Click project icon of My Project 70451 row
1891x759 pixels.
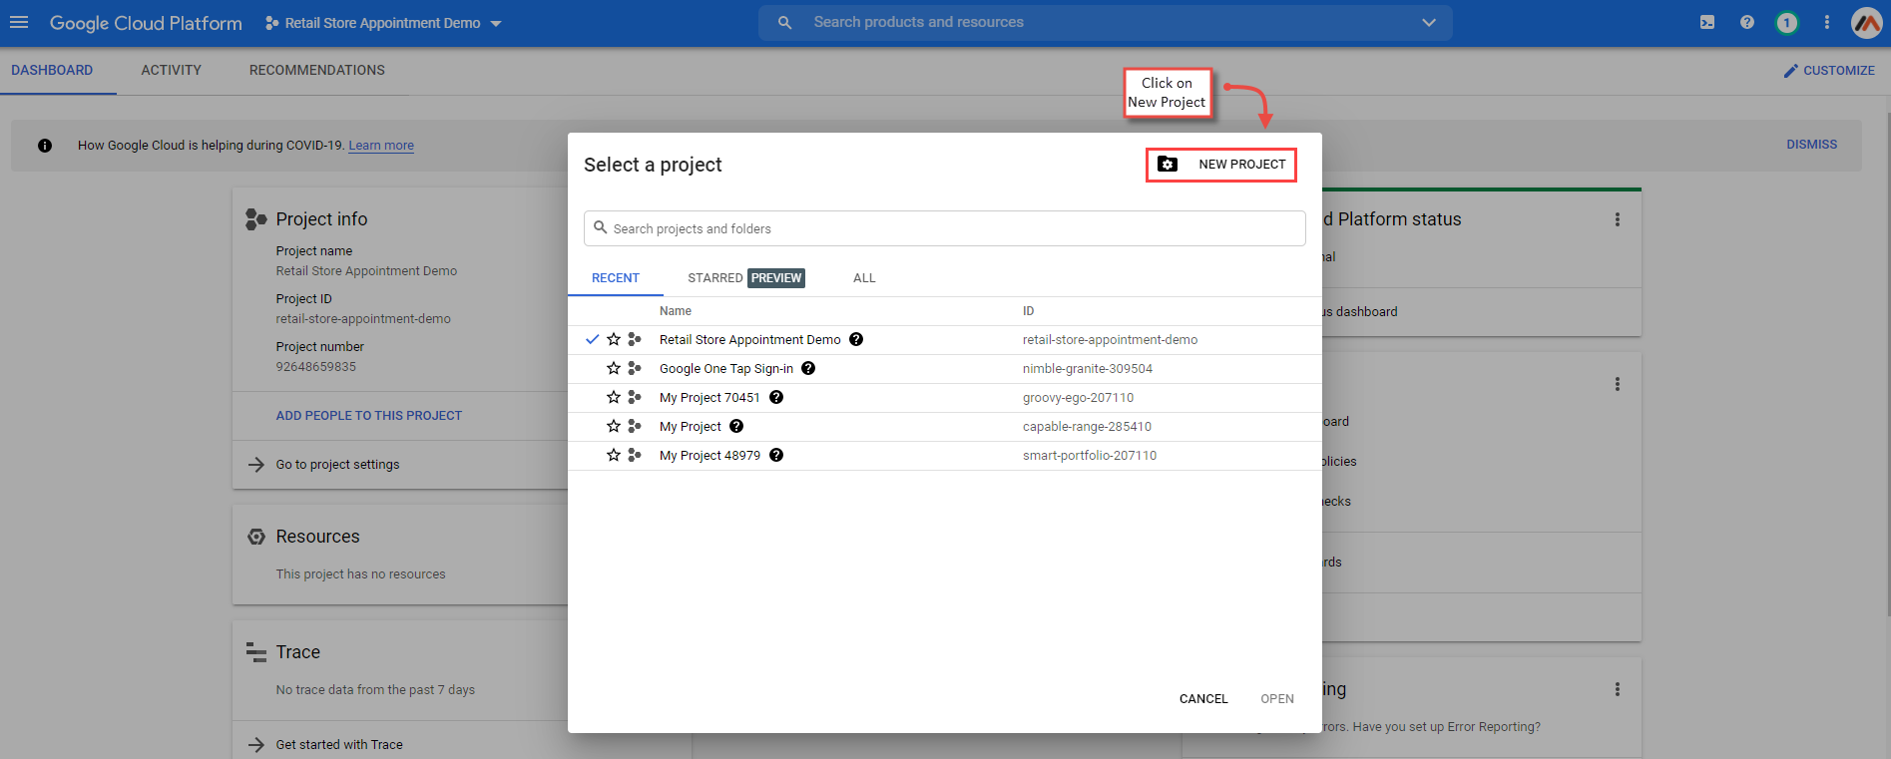(635, 398)
